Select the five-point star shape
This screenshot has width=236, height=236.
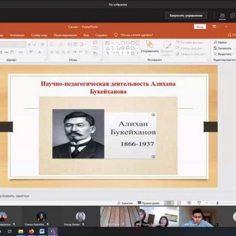tap(133, 53)
